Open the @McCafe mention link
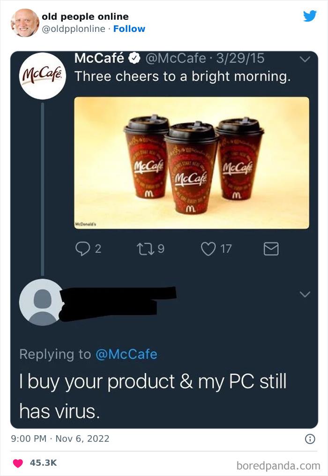Image resolution: width=328 pixels, height=476 pixels. [x=126, y=354]
